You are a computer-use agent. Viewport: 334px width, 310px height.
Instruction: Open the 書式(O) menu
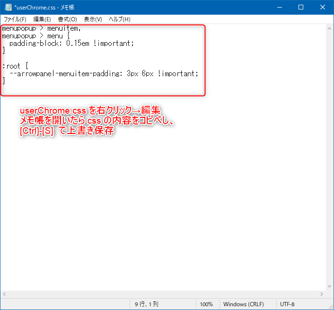(67, 19)
